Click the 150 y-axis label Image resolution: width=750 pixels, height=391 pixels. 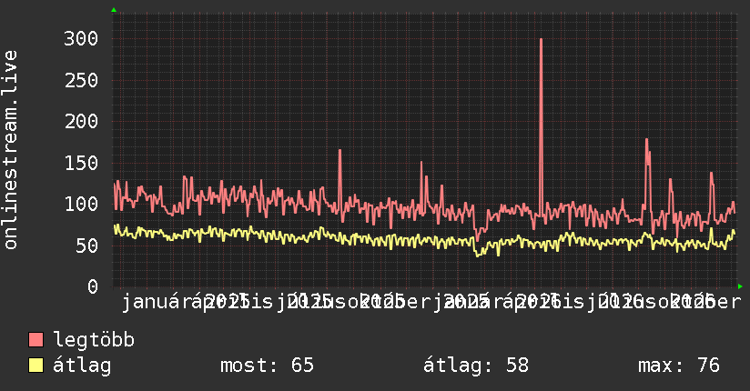[x=81, y=163]
